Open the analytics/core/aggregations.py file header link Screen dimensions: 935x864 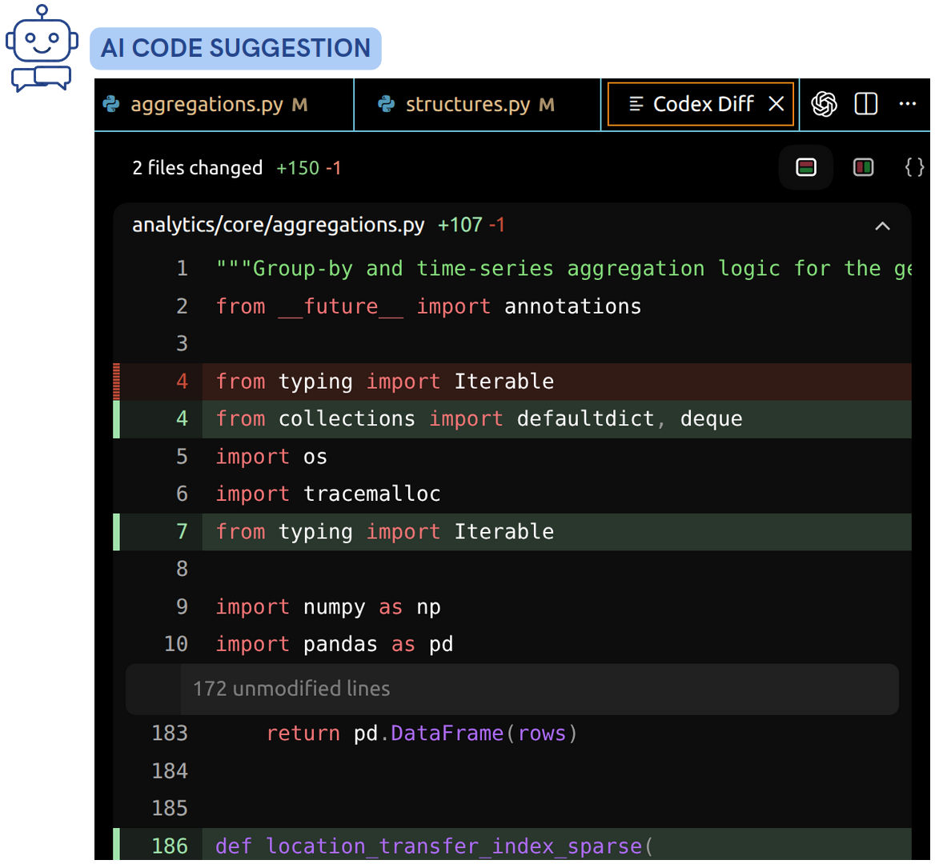pos(278,225)
